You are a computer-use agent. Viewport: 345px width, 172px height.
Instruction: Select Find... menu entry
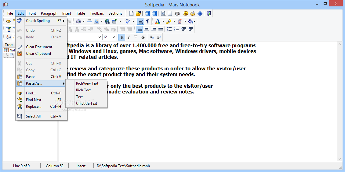click(41, 93)
